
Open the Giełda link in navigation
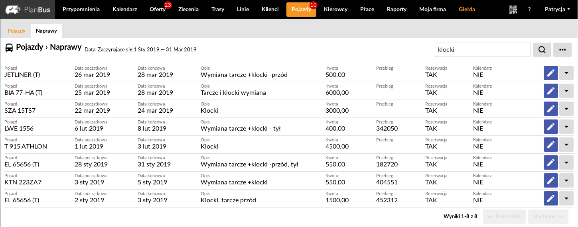[x=467, y=9]
